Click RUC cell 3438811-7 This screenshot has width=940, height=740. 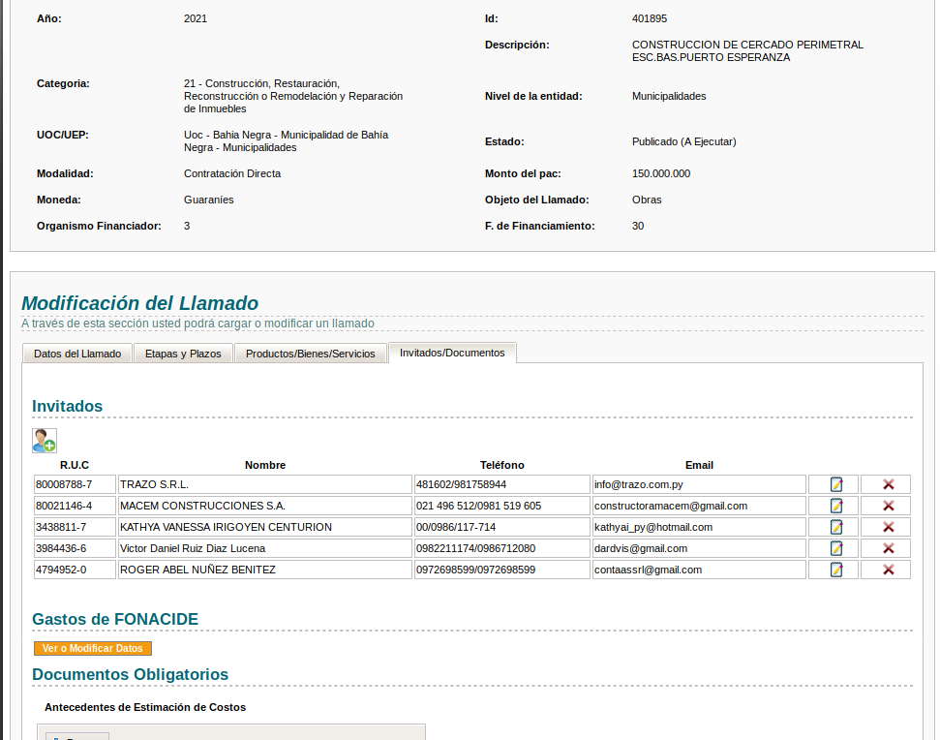[75, 527]
